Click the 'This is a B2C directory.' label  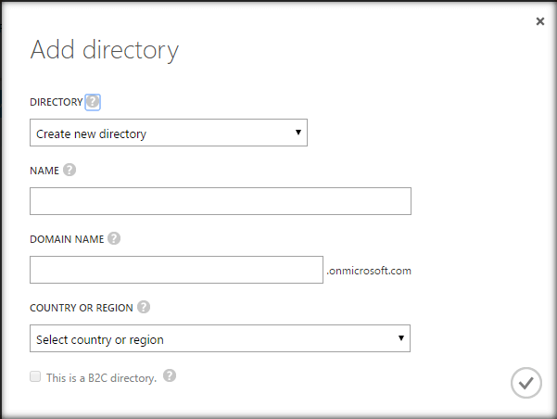point(101,377)
